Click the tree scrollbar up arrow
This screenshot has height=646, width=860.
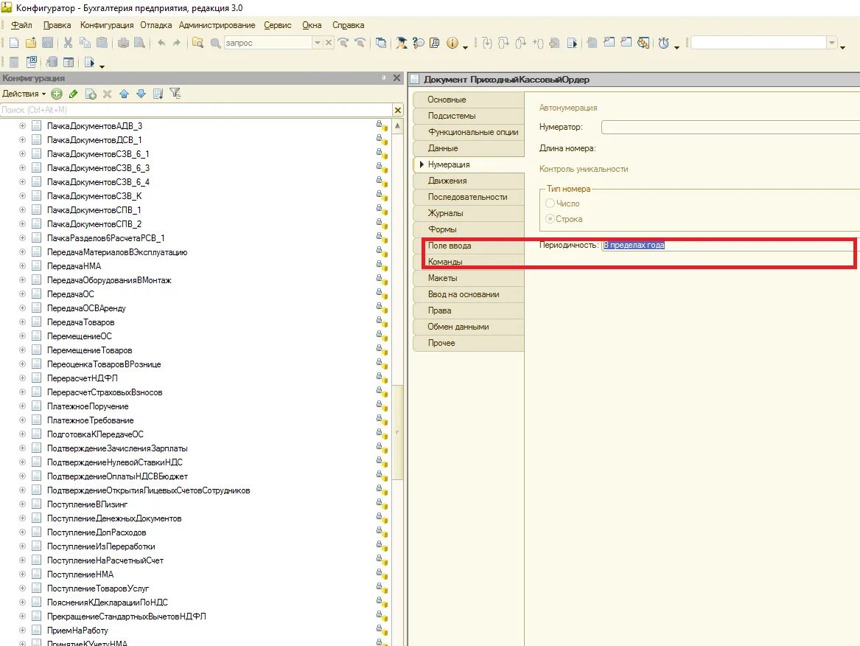tap(398, 125)
